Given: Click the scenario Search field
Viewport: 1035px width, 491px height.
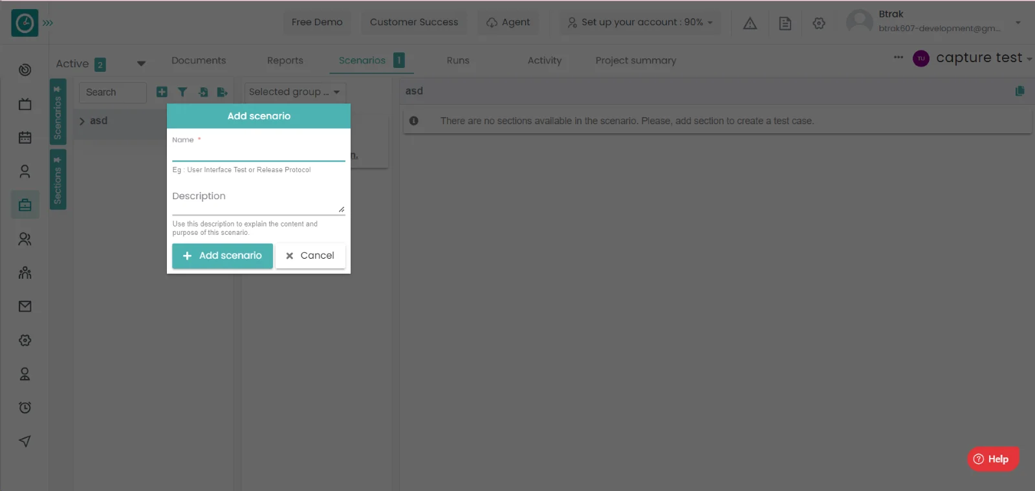Looking at the screenshot, I should pos(113,93).
